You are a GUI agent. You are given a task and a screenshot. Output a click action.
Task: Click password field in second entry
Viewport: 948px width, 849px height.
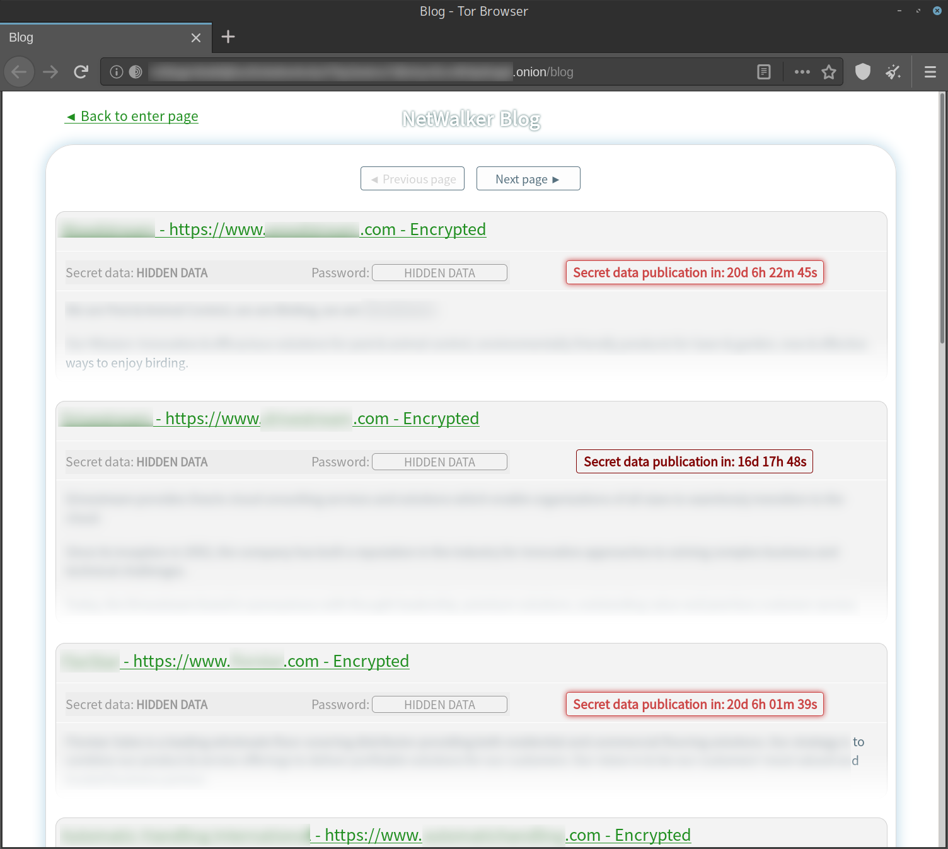[439, 462]
